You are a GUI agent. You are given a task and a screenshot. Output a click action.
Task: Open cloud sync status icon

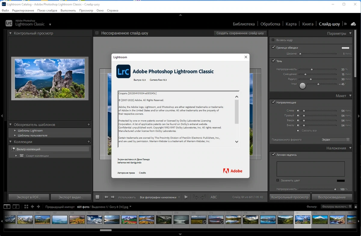point(353,24)
